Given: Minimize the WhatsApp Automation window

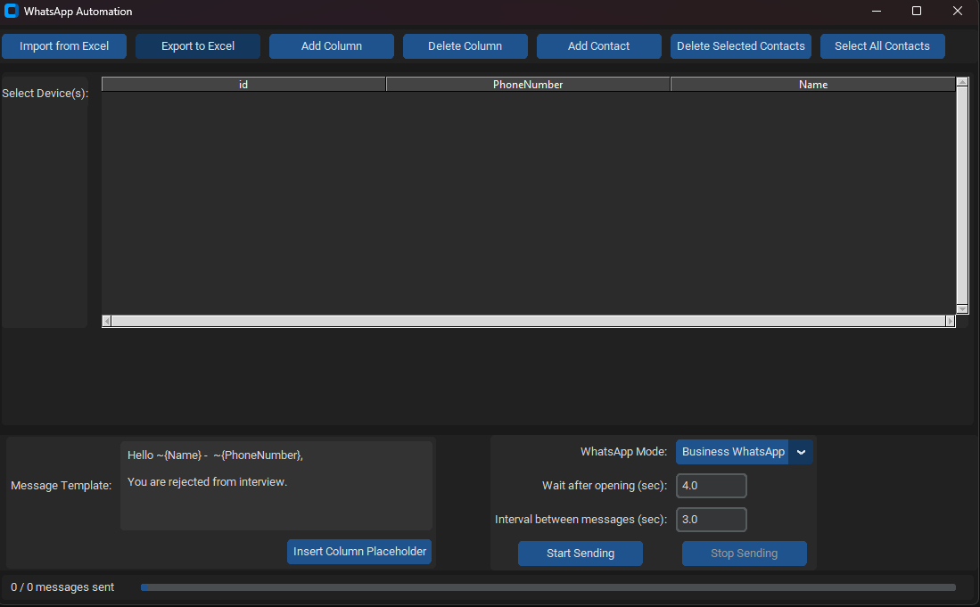Looking at the screenshot, I should 877,12.
